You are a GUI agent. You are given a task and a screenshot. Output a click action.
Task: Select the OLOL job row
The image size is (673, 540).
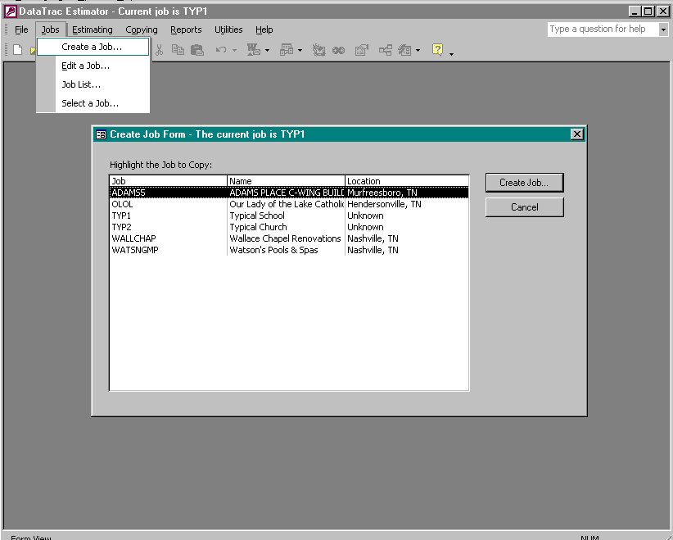tap(289, 204)
